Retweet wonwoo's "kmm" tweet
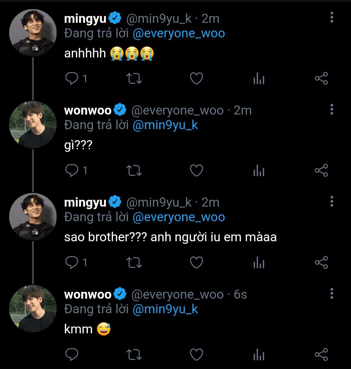The image size is (351, 369). coord(134,355)
